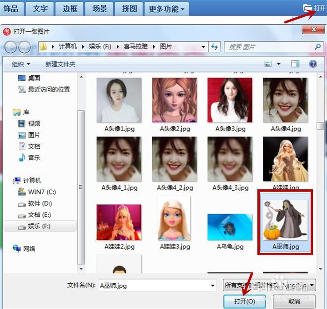Open help via blue question mark icon
The width and height of the screenshot is (327, 309).
[313, 64]
